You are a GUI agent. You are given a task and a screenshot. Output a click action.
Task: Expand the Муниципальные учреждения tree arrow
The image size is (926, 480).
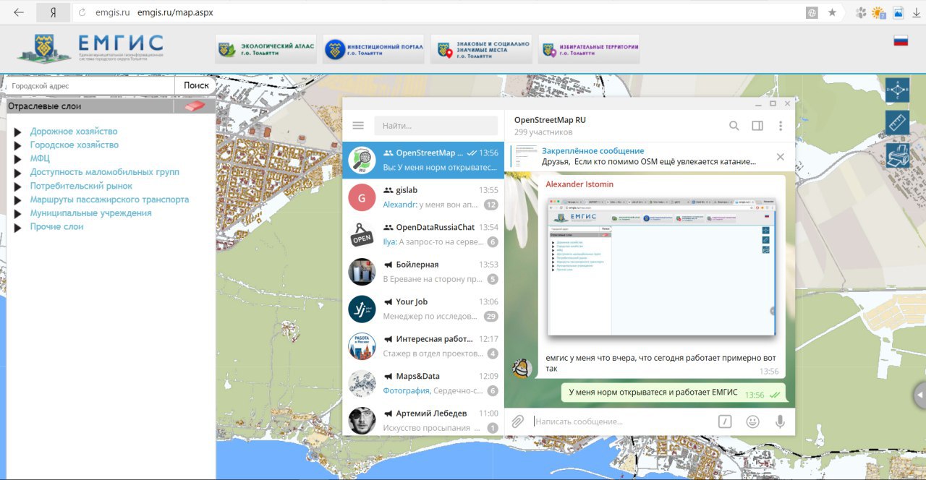(18, 214)
